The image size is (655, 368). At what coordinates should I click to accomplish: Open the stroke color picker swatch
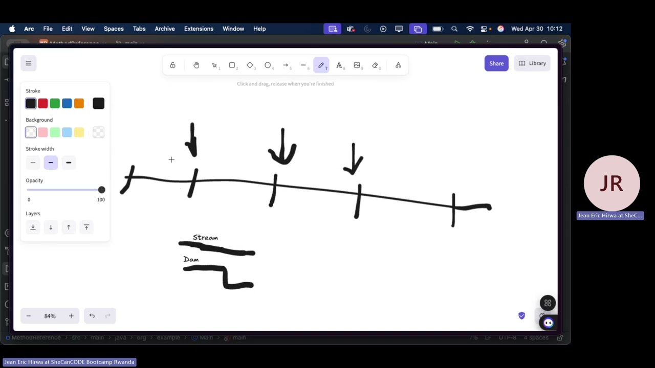[x=99, y=104]
